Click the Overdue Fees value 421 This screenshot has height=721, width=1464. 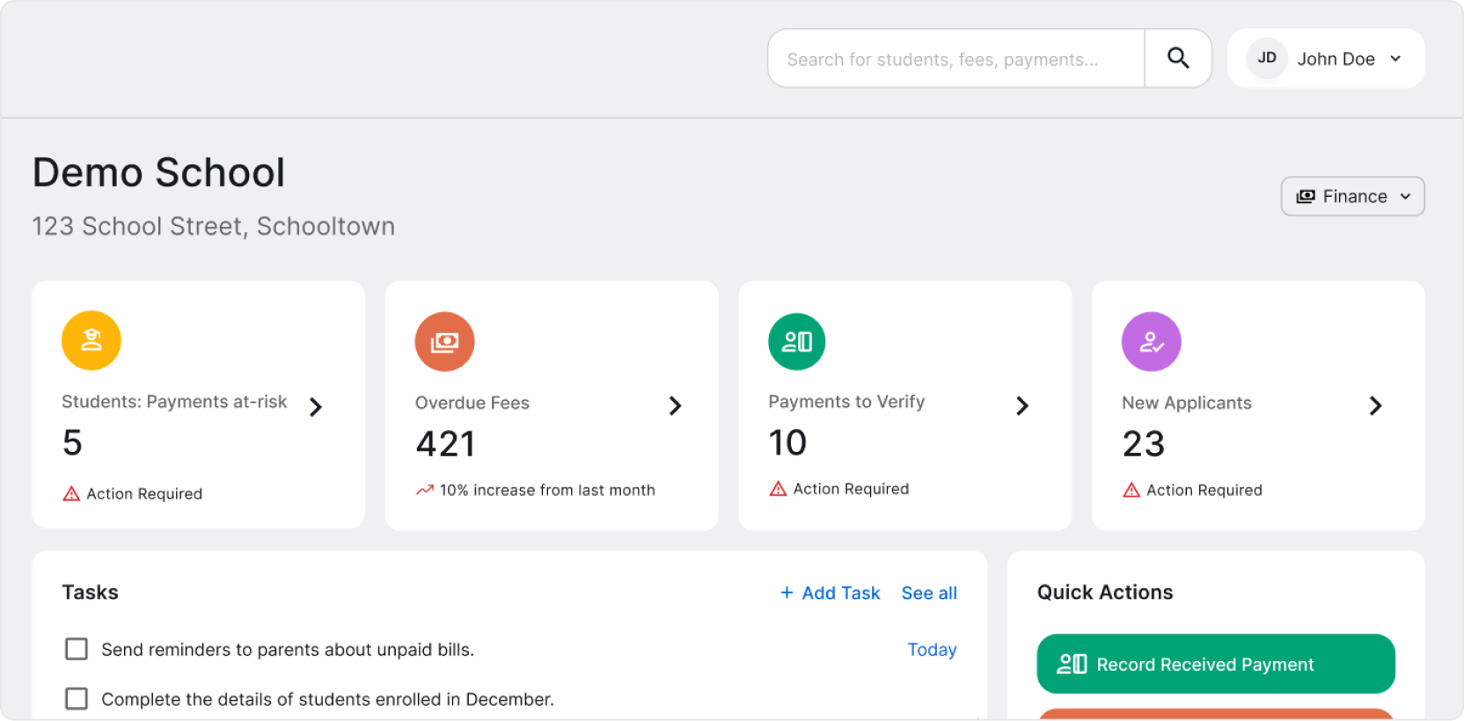click(x=445, y=444)
